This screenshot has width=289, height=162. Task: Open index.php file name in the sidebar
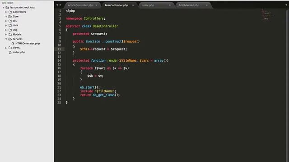(19, 52)
